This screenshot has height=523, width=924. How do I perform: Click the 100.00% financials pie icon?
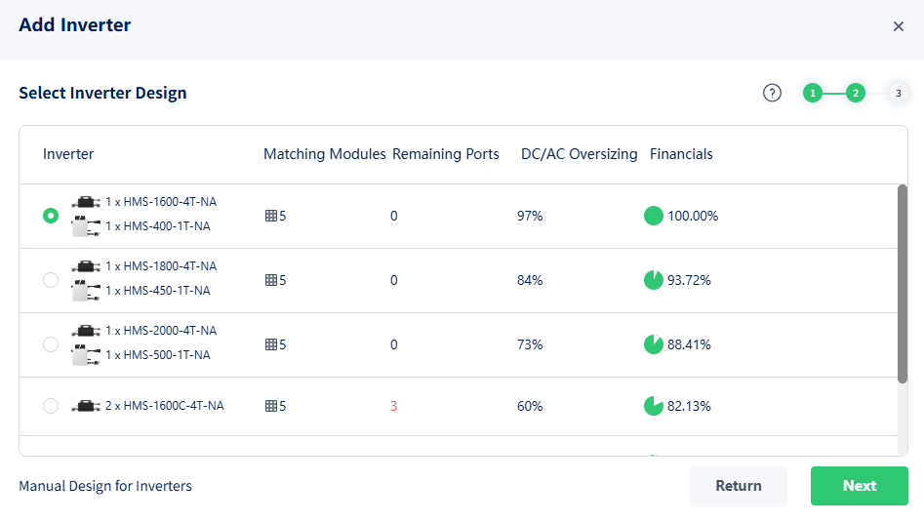point(654,216)
